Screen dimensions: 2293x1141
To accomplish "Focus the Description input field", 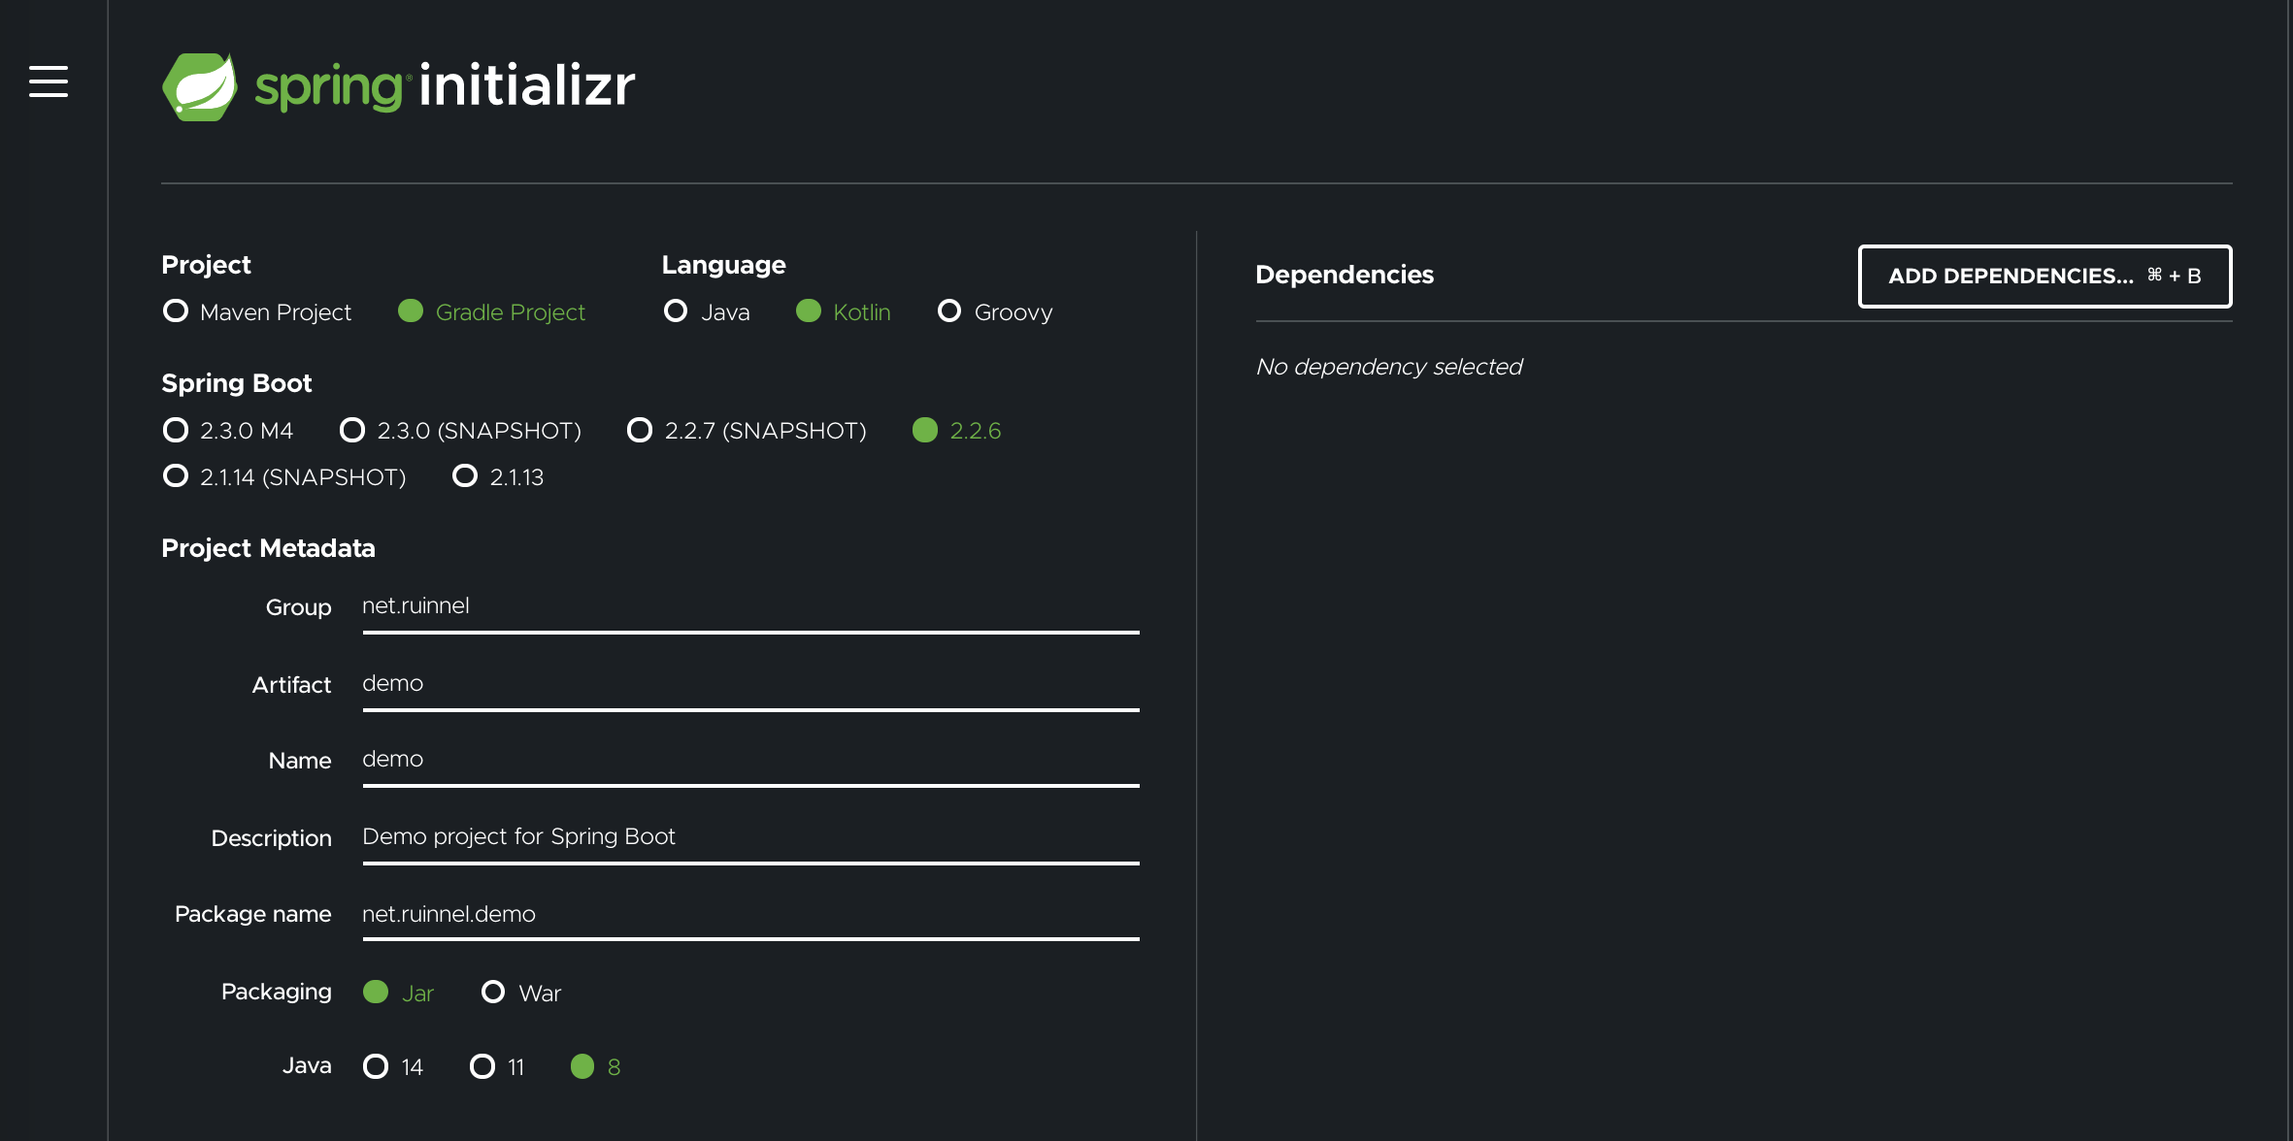I will pyautogui.click(x=750, y=838).
